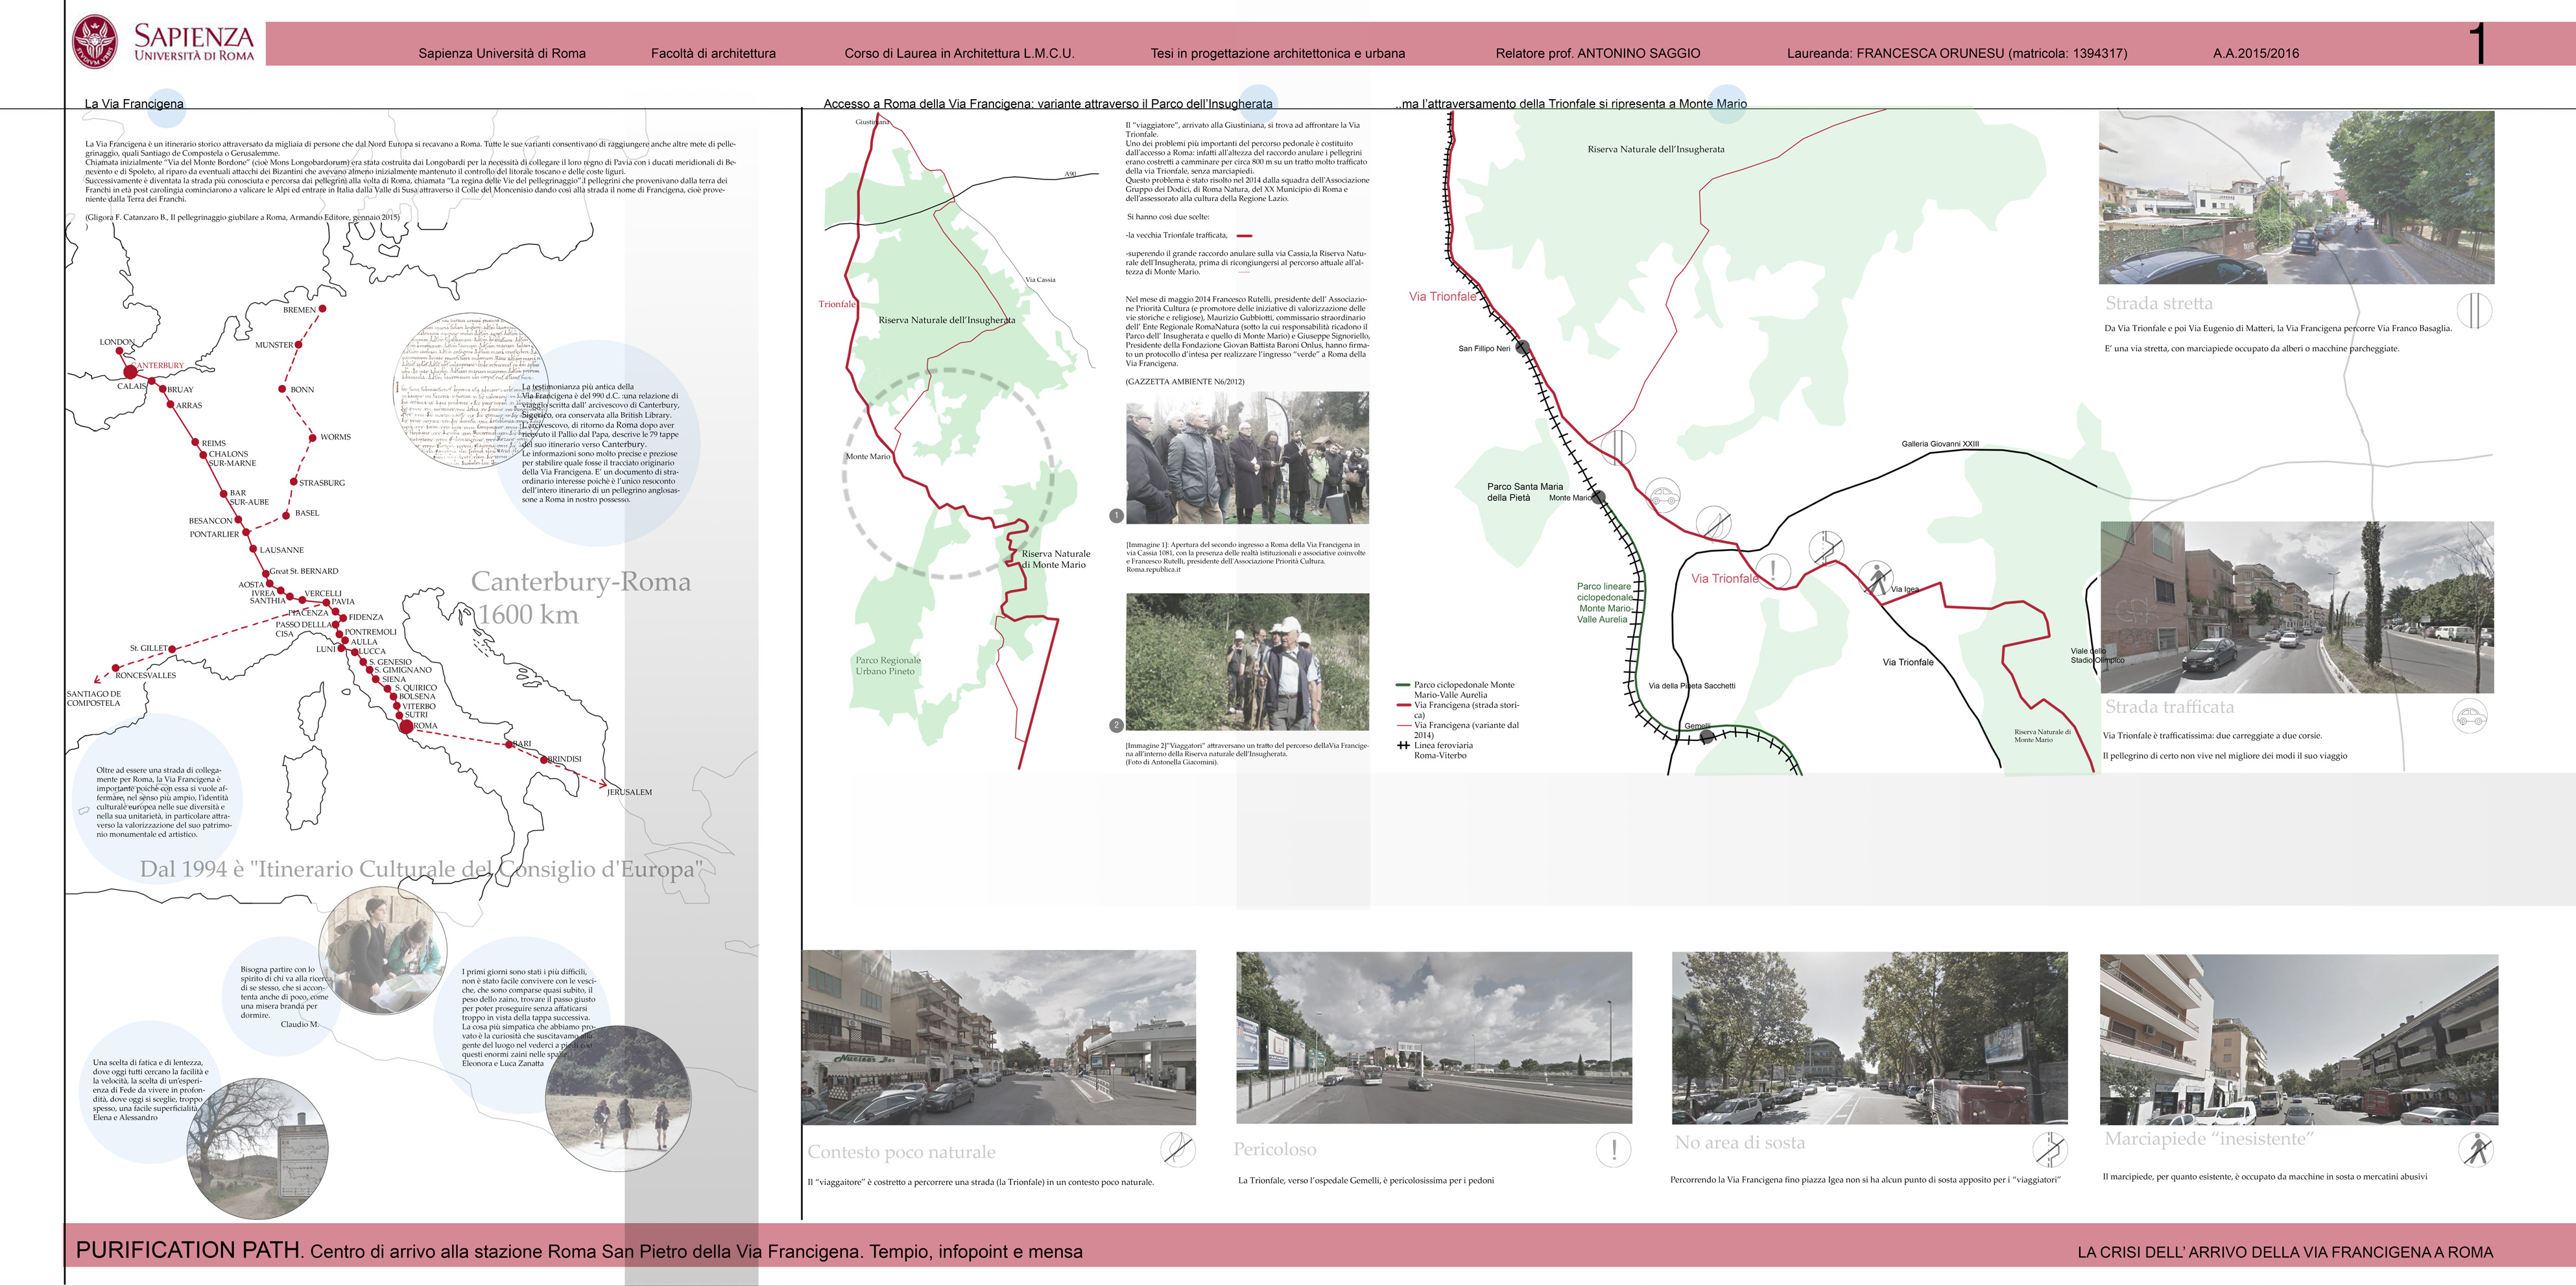This screenshot has width=2576, height=1286.
Task: Click the no-rest-area icon beside No area di sosta
Action: [x=2050, y=1149]
